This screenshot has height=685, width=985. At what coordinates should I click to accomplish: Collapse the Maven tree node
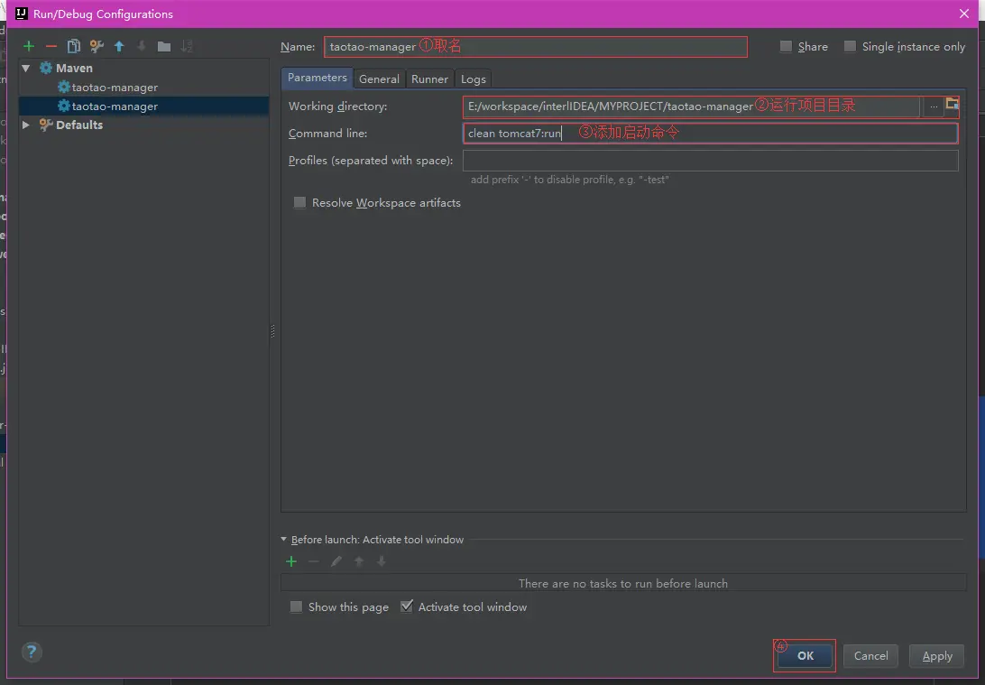(x=25, y=68)
